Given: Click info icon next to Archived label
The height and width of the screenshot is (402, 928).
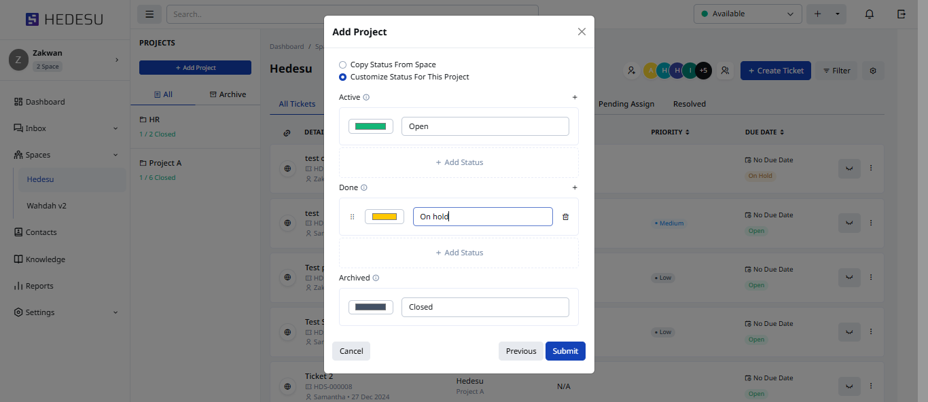Looking at the screenshot, I should pos(376,278).
